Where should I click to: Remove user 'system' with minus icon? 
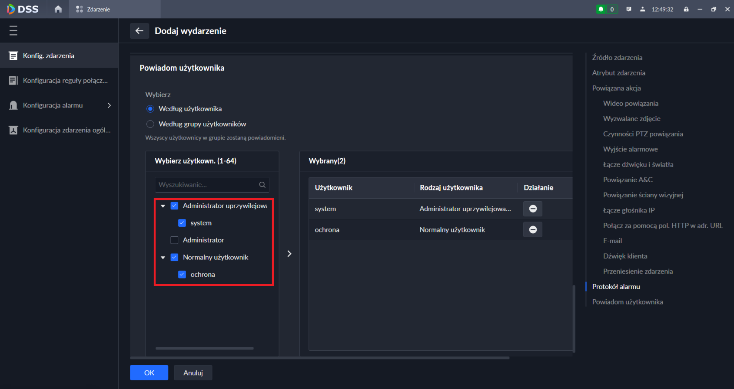point(533,209)
